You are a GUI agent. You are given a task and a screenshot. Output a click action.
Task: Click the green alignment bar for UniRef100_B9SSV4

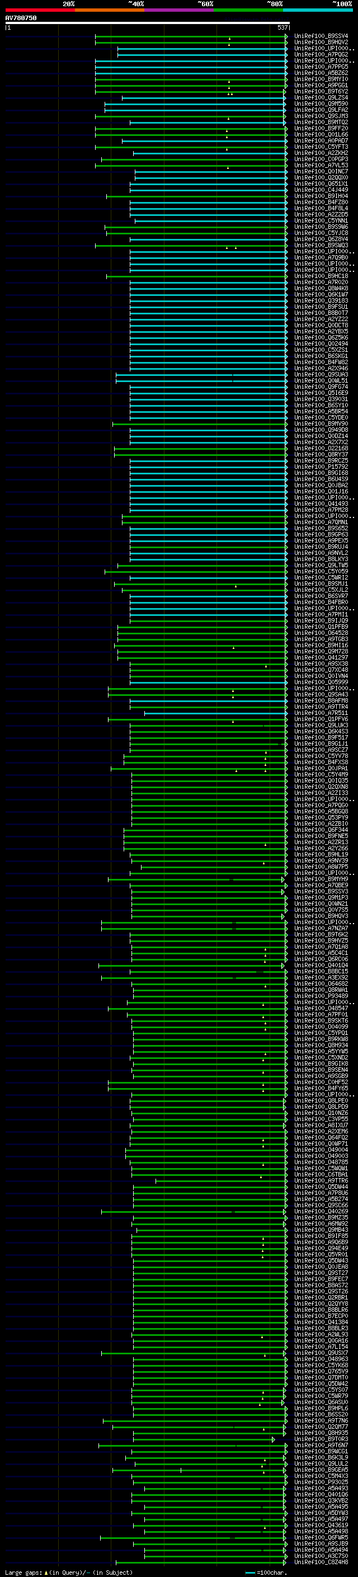191,36
